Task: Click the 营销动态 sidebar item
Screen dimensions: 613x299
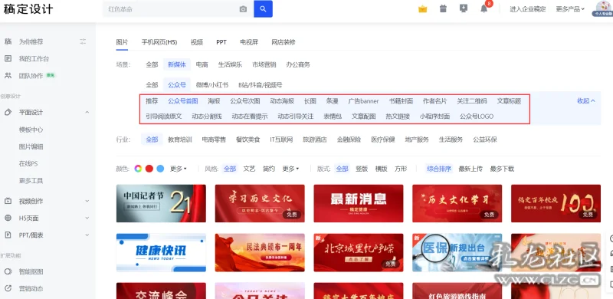Action: 31,288
